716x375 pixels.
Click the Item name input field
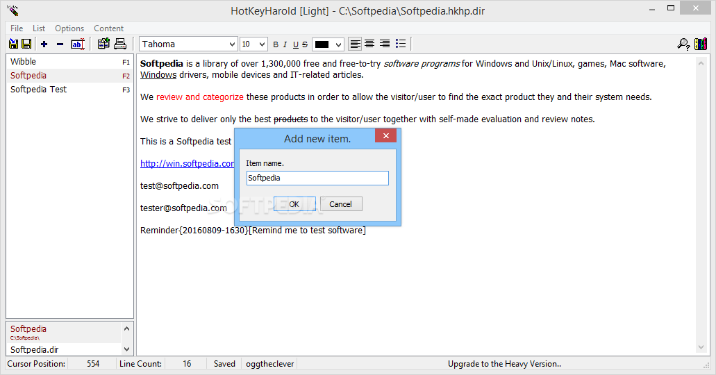click(317, 178)
